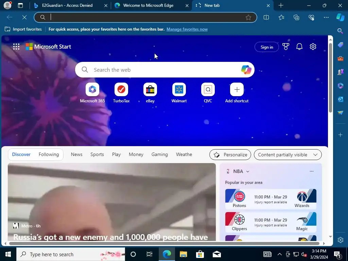Open the sidebar Tools briefcase icon
Image resolution: width=348 pixels, height=261 pixels.
click(x=340, y=58)
